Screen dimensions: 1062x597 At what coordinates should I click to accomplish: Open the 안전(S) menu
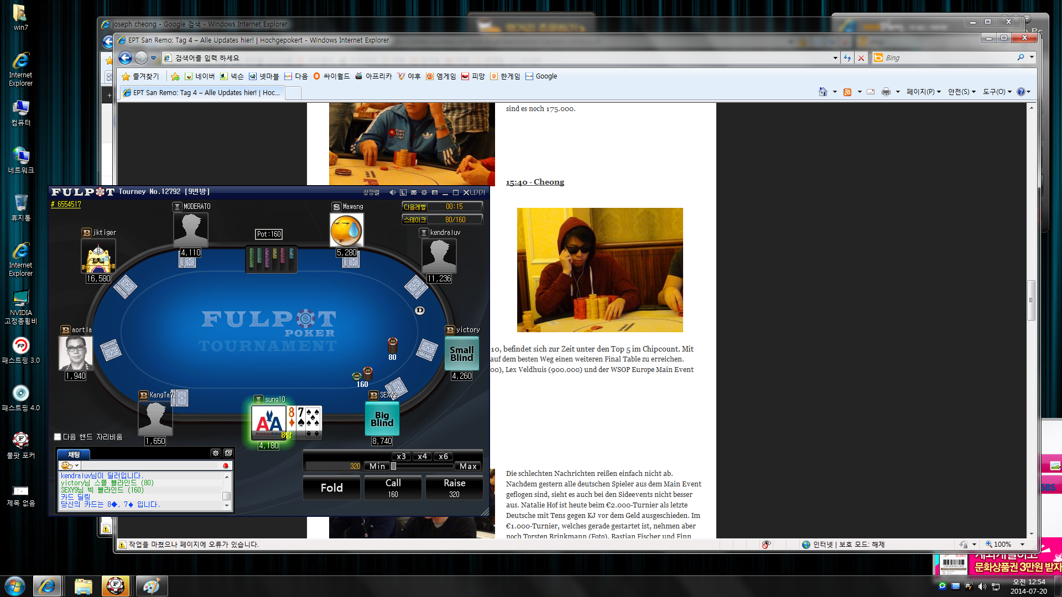961,92
